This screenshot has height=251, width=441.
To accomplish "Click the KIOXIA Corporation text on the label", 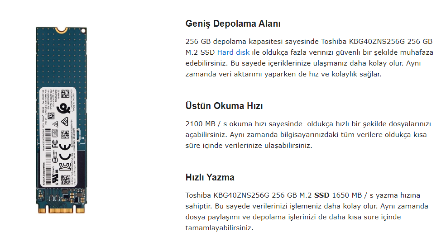I will coord(44,174).
